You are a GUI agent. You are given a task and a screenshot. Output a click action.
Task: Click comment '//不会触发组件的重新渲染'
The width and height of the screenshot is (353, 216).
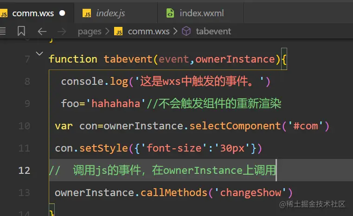[214, 104]
